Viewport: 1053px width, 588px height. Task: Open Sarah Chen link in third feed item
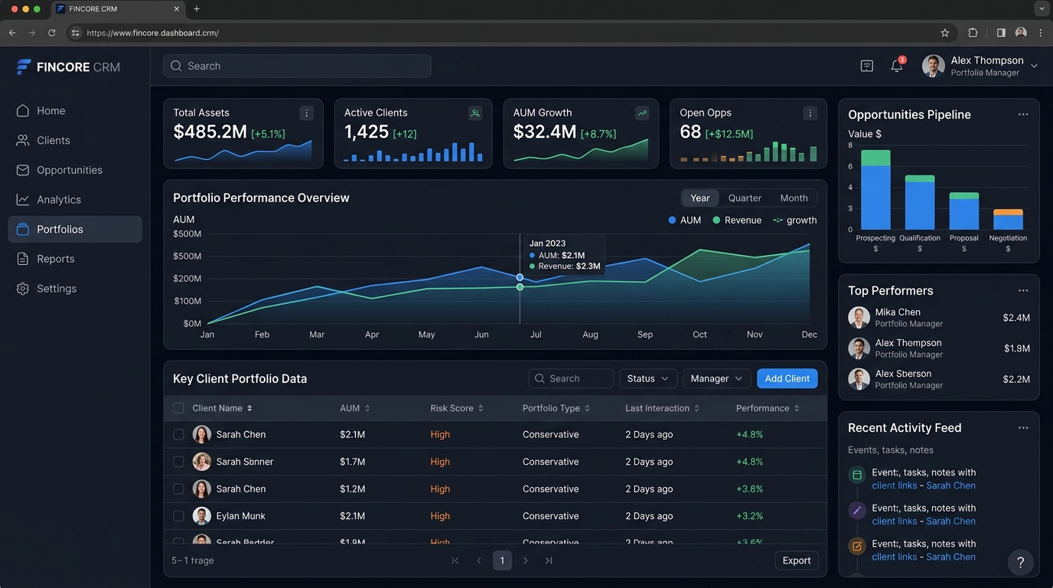(951, 557)
